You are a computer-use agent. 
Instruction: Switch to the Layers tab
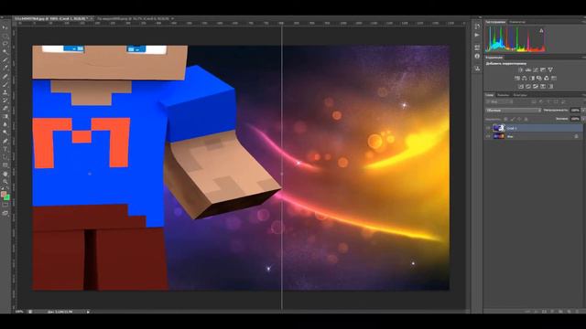point(489,95)
